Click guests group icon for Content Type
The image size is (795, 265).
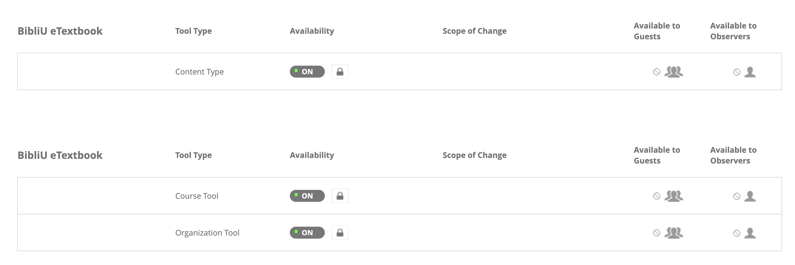[x=674, y=71]
